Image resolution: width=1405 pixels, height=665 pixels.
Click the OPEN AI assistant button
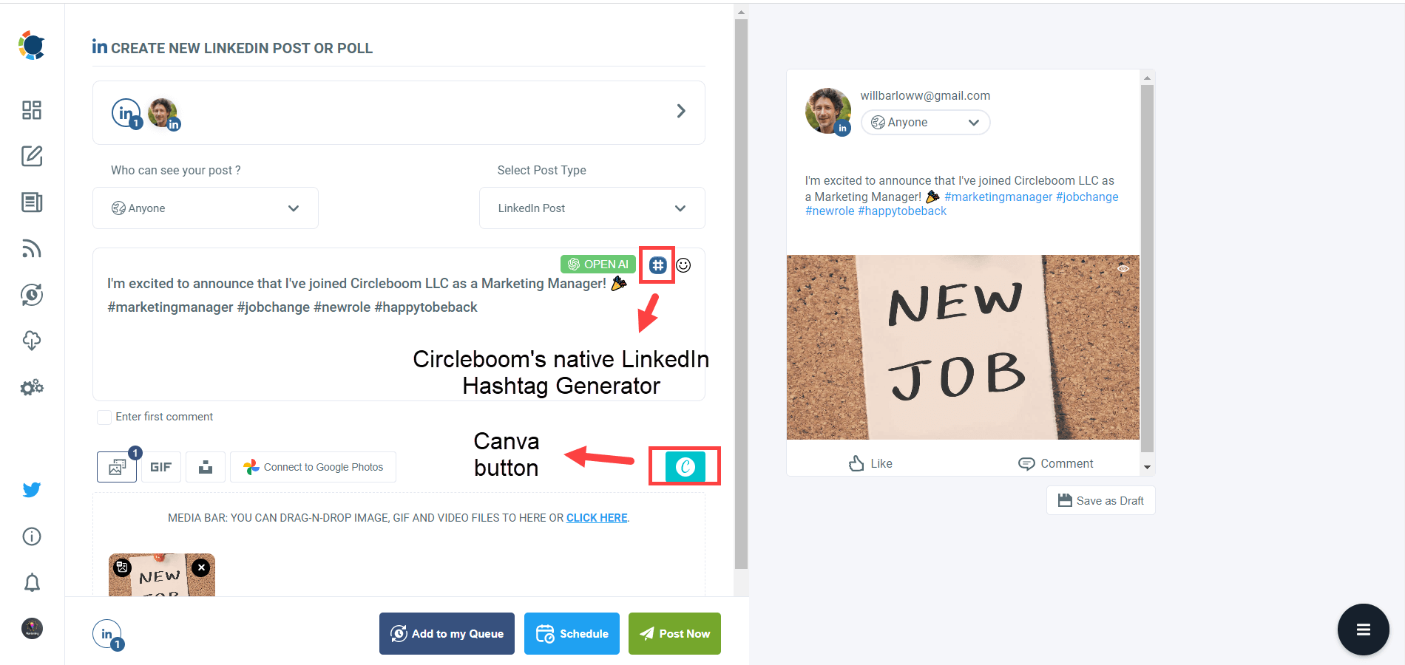point(597,264)
